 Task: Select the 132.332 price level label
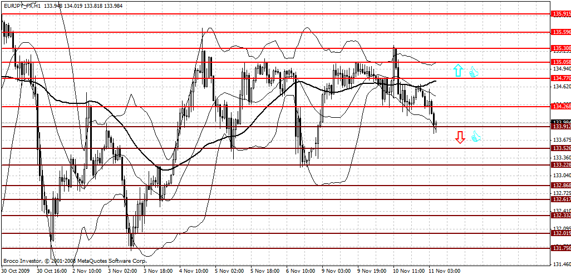560,215
